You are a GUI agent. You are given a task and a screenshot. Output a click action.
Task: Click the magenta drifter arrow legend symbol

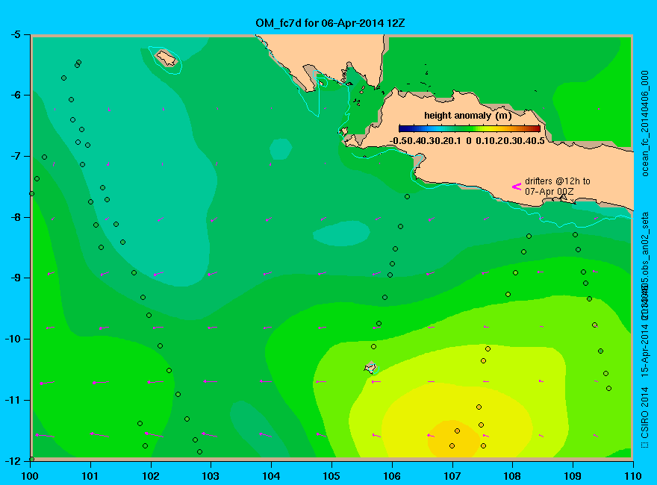click(x=517, y=187)
